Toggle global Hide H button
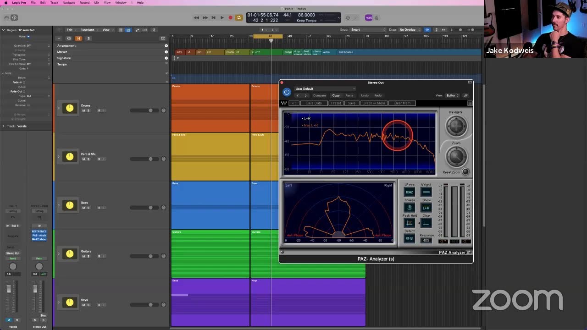This screenshot has width=587, height=330. 78,38
